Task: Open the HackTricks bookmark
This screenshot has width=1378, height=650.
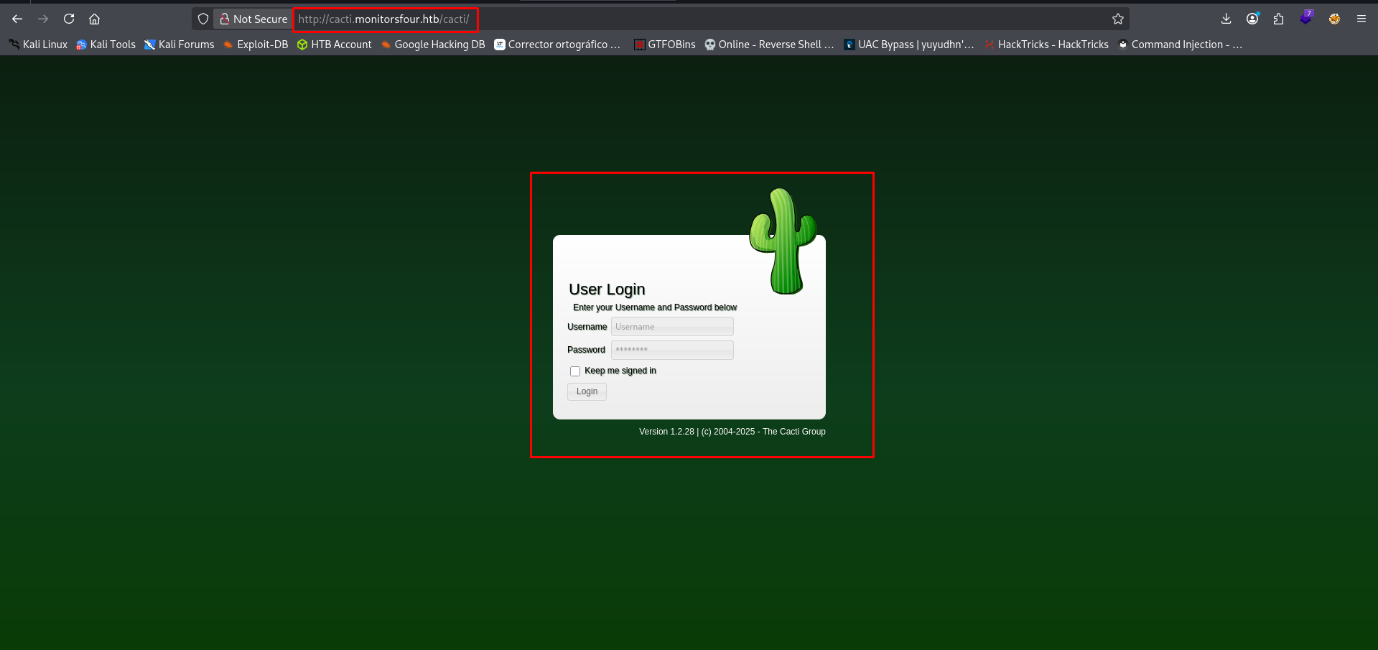Action: click(x=1047, y=45)
